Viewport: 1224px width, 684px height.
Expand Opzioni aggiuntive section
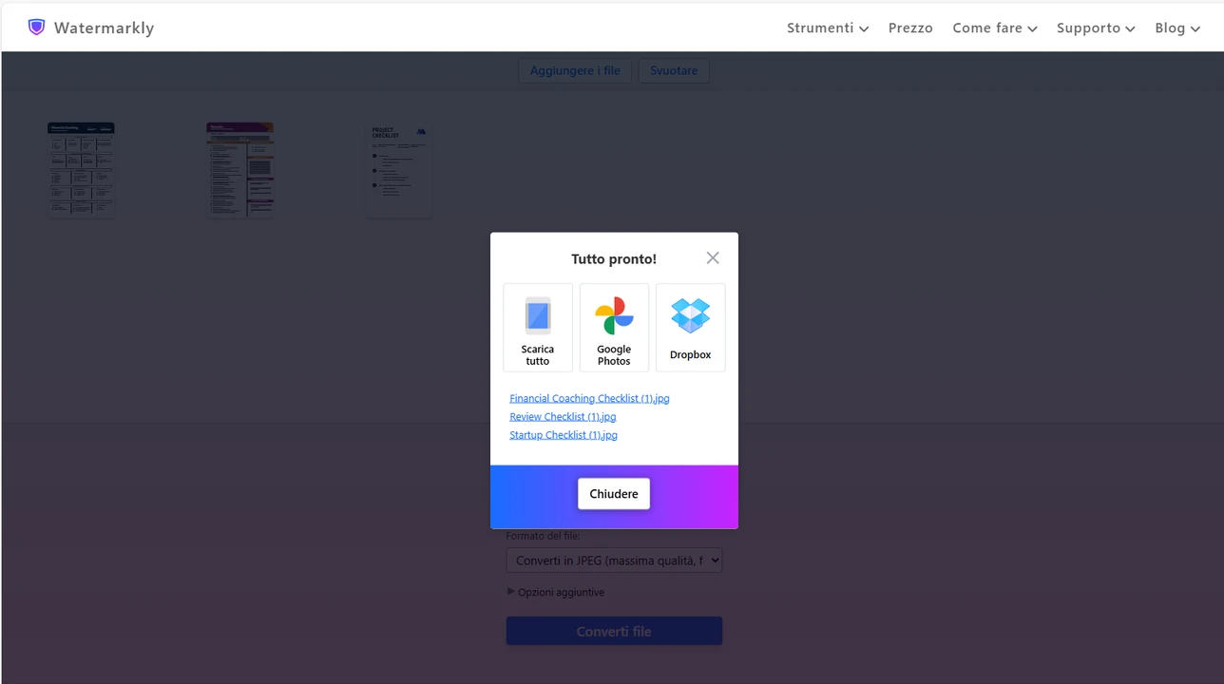(556, 592)
